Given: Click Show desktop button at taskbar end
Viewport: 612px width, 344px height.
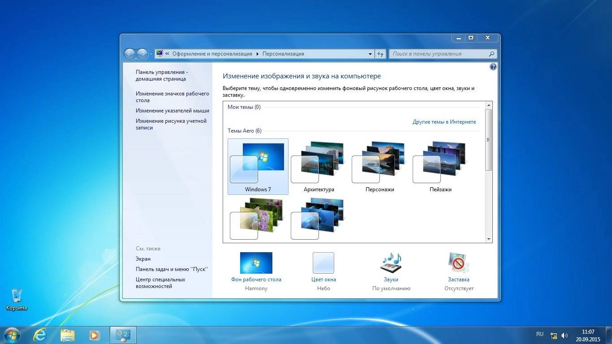Looking at the screenshot, I should (608, 335).
